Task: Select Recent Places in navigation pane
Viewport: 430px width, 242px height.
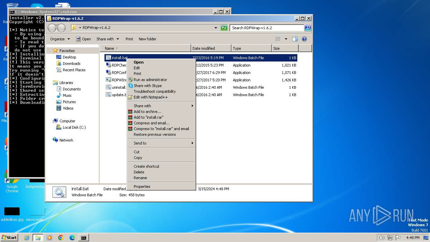Action: pyautogui.click(x=71, y=70)
